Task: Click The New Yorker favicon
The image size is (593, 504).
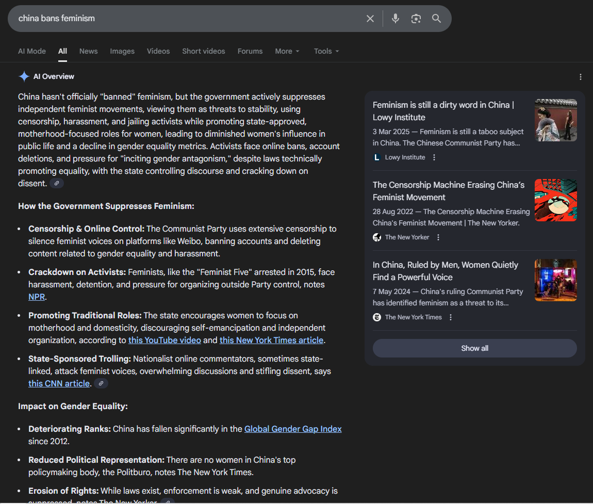Action: tap(376, 237)
